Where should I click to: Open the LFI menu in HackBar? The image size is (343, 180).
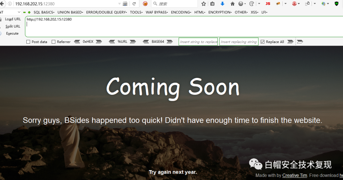coord(264,12)
